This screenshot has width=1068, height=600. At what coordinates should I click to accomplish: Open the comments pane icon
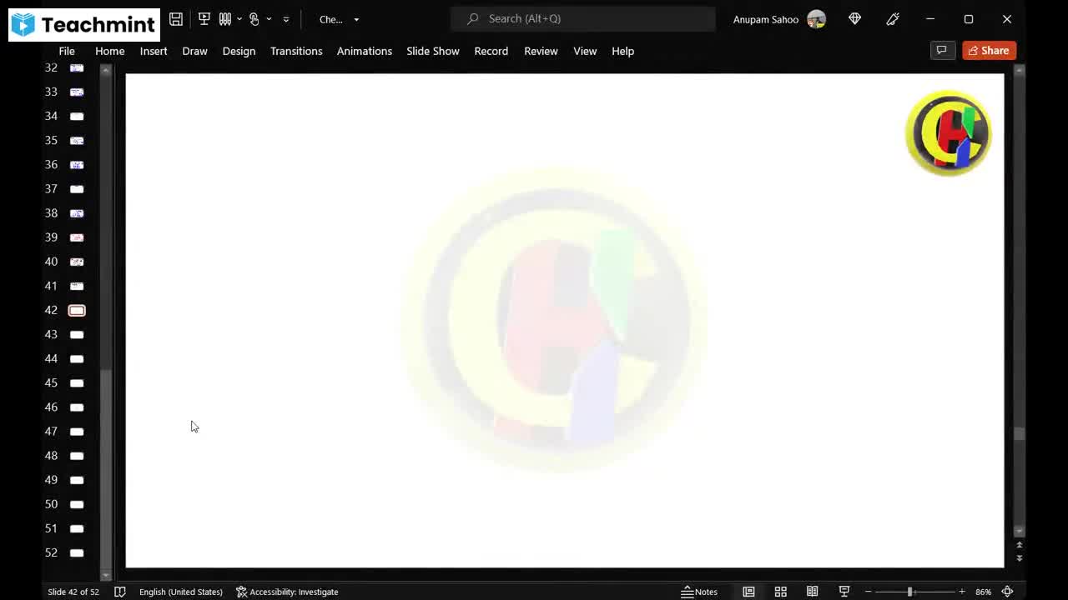(942, 51)
